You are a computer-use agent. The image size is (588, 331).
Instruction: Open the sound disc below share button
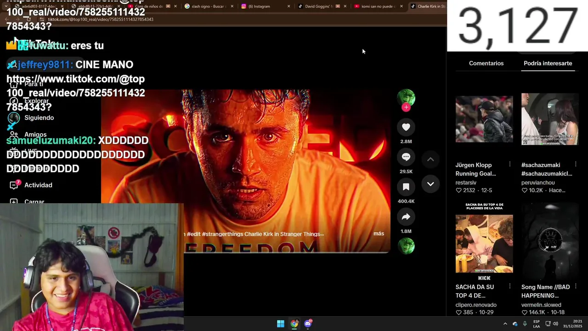click(406, 246)
